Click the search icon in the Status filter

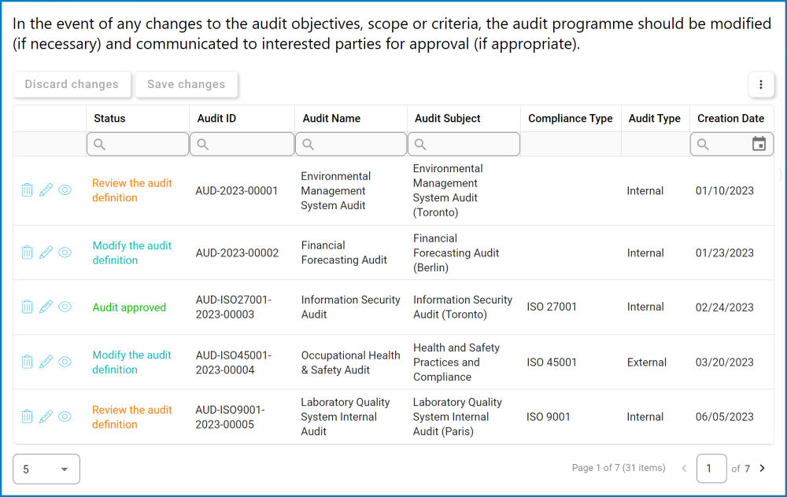tap(100, 144)
